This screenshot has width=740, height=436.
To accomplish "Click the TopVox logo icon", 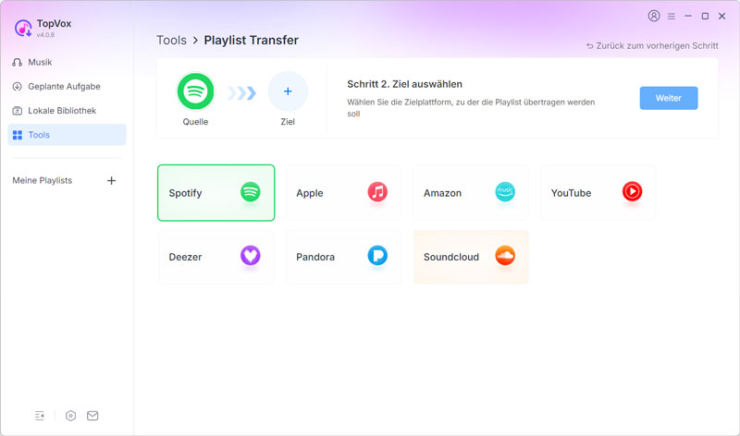I will point(23,28).
